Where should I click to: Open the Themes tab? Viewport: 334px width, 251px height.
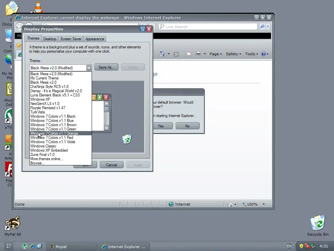(x=33, y=38)
